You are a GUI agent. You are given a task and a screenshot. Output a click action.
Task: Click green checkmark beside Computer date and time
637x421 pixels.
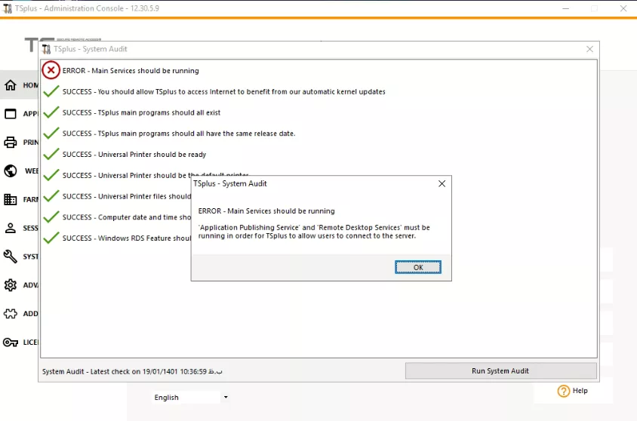(x=51, y=217)
